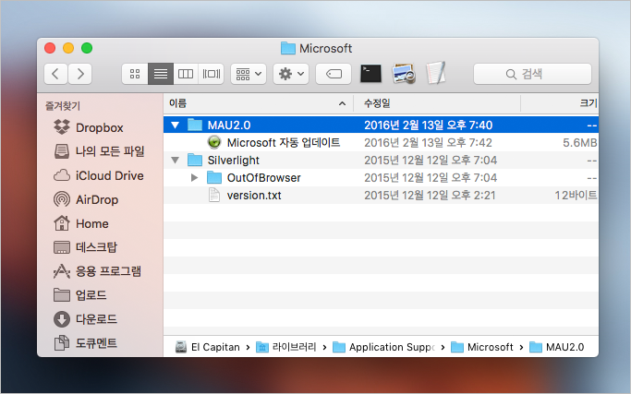Open 데스크탑 in the sidebar

tap(85, 247)
